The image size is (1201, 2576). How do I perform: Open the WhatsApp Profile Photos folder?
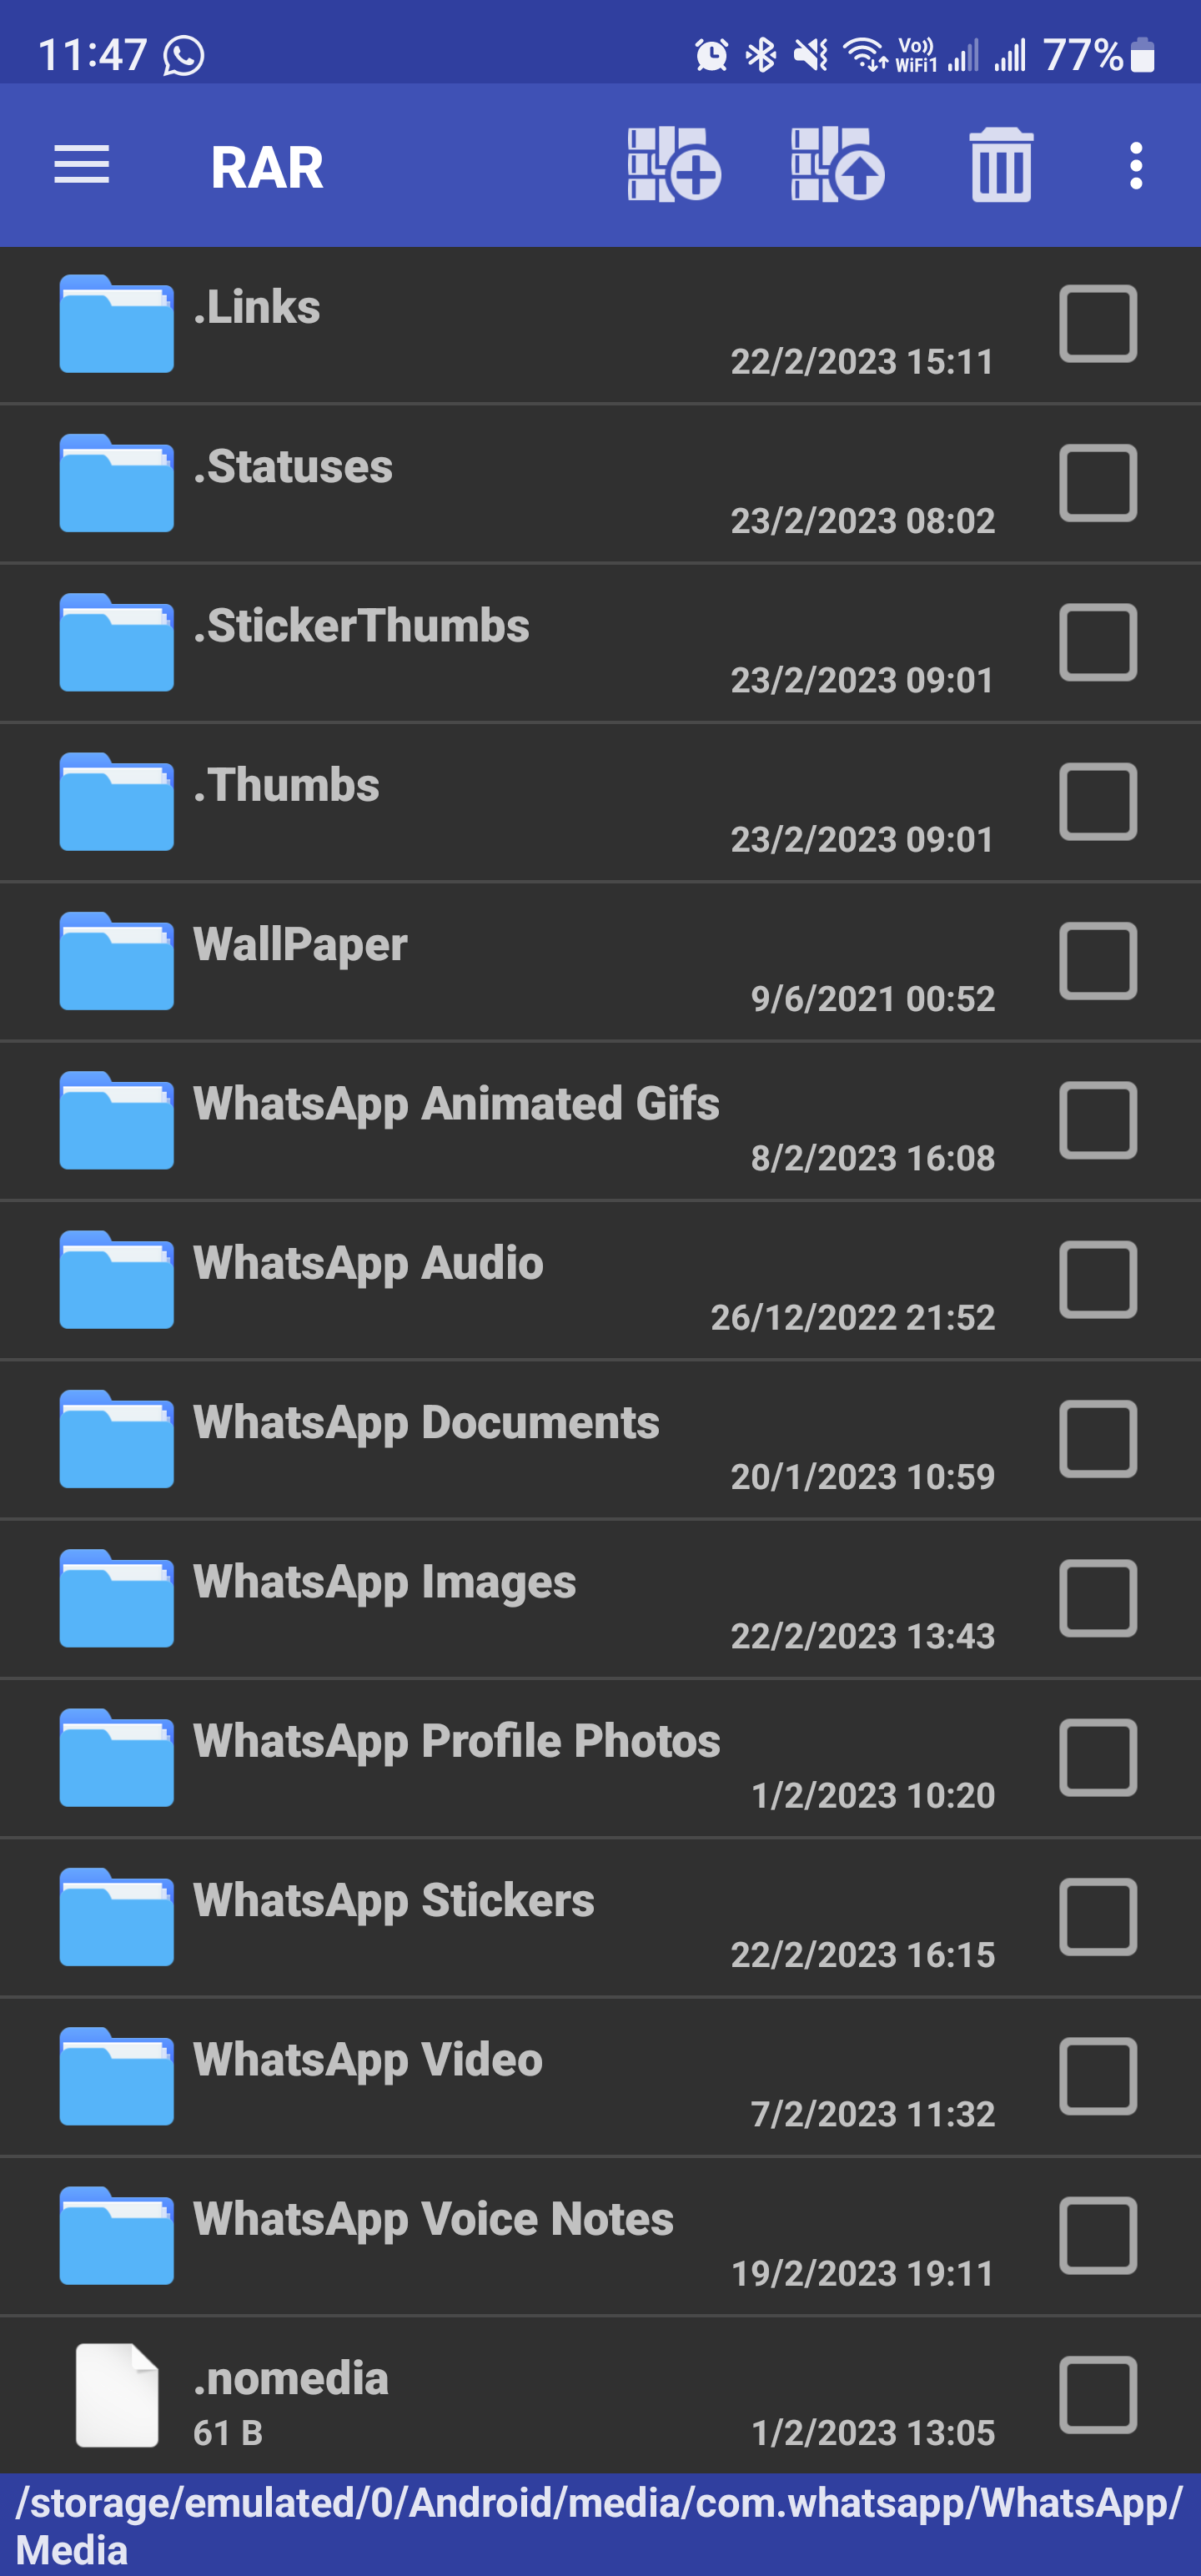pyautogui.click(x=600, y=1758)
